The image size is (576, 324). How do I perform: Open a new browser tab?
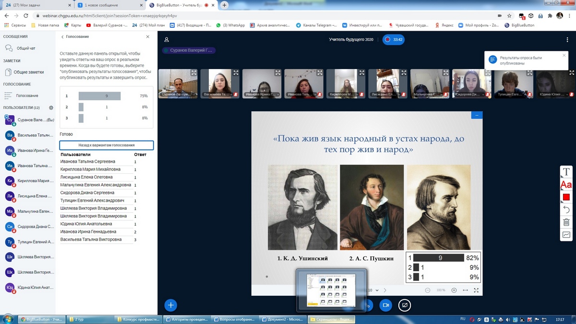point(224,5)
